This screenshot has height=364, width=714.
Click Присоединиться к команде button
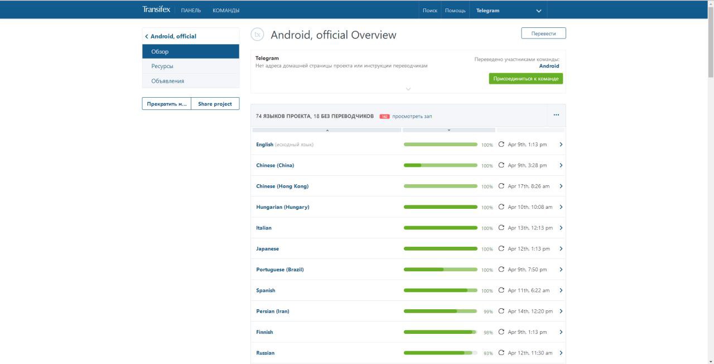[x=526, y=79]
